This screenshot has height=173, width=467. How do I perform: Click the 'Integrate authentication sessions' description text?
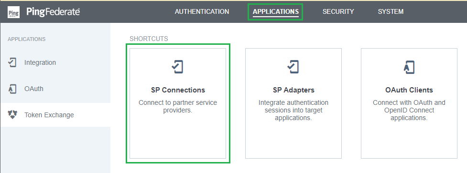(293, 111)
